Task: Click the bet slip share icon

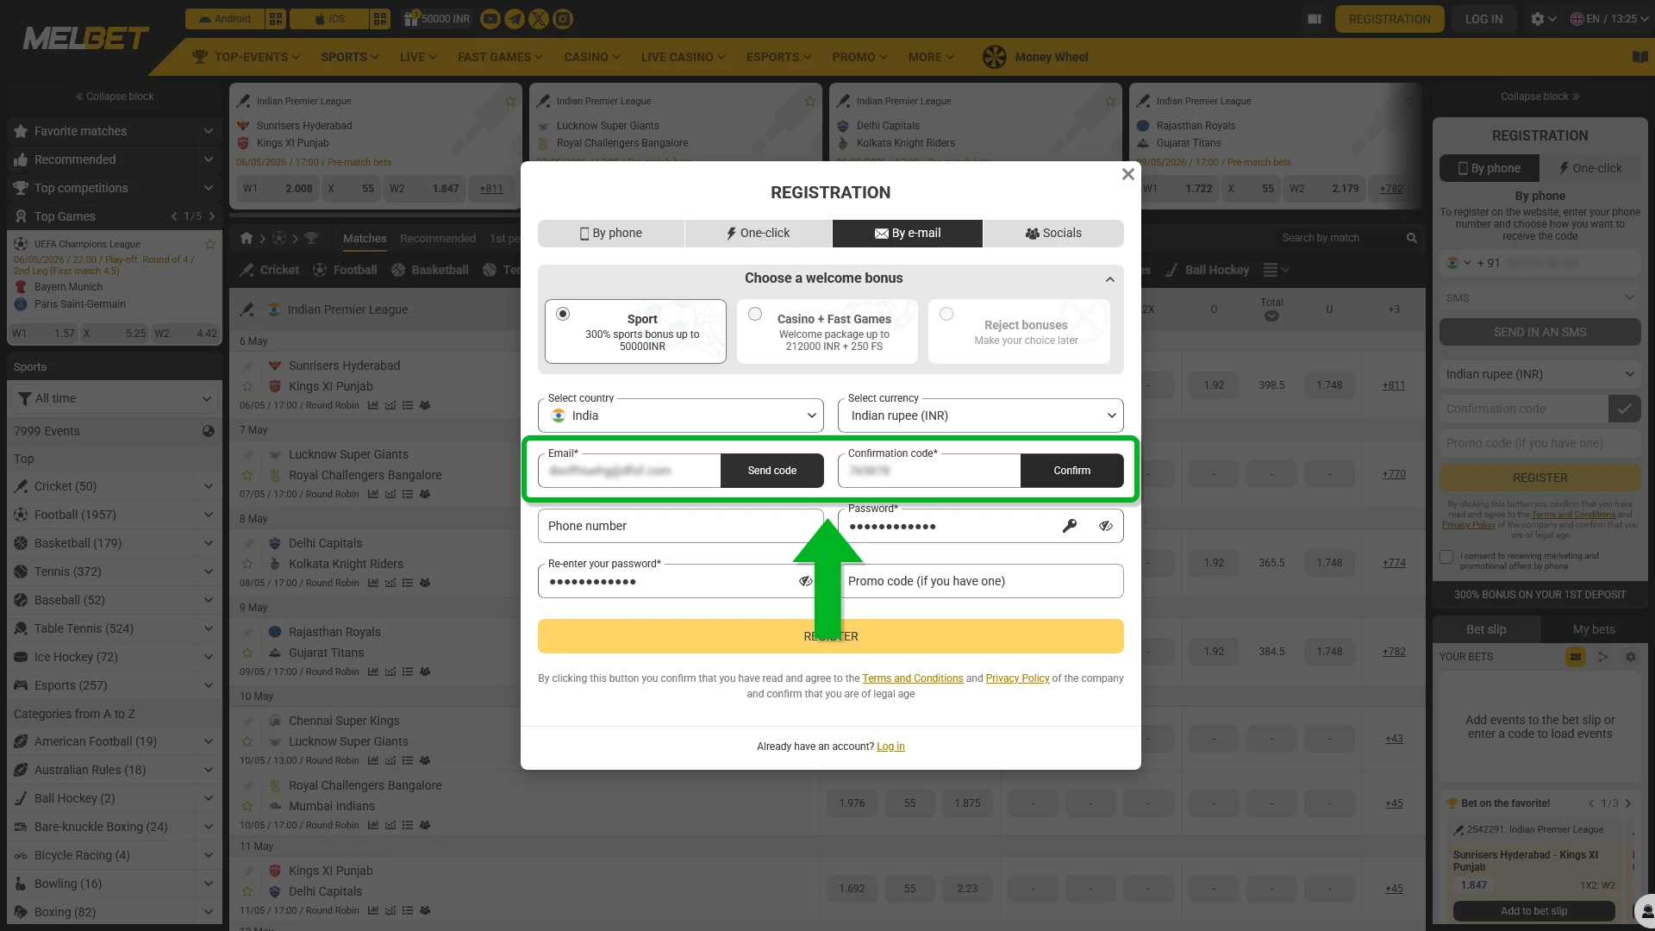Action: pos(1603,657)
